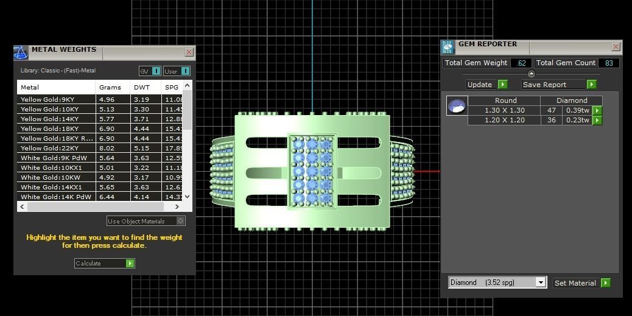632x316 pixels.
Task: Click the 3.19 DWT value for 9KY
Action: [141, 99]
